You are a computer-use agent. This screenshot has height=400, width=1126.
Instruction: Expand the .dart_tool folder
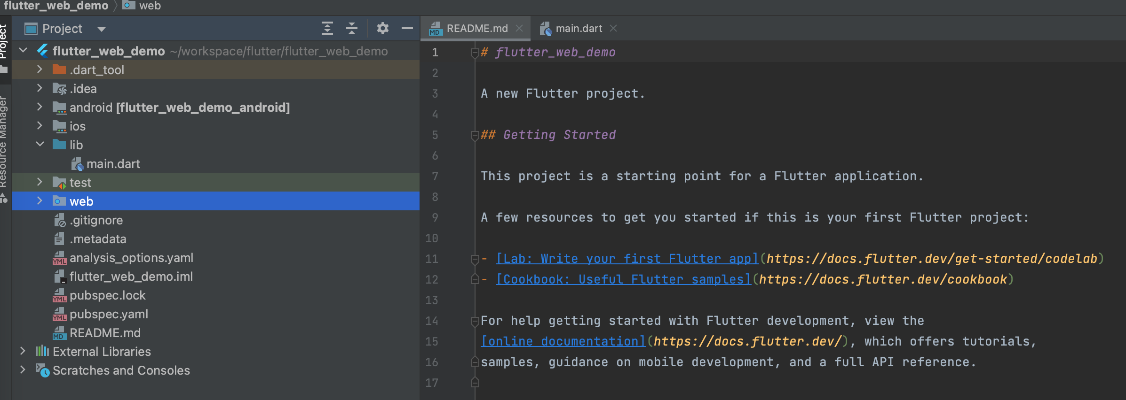coord(40,69)
